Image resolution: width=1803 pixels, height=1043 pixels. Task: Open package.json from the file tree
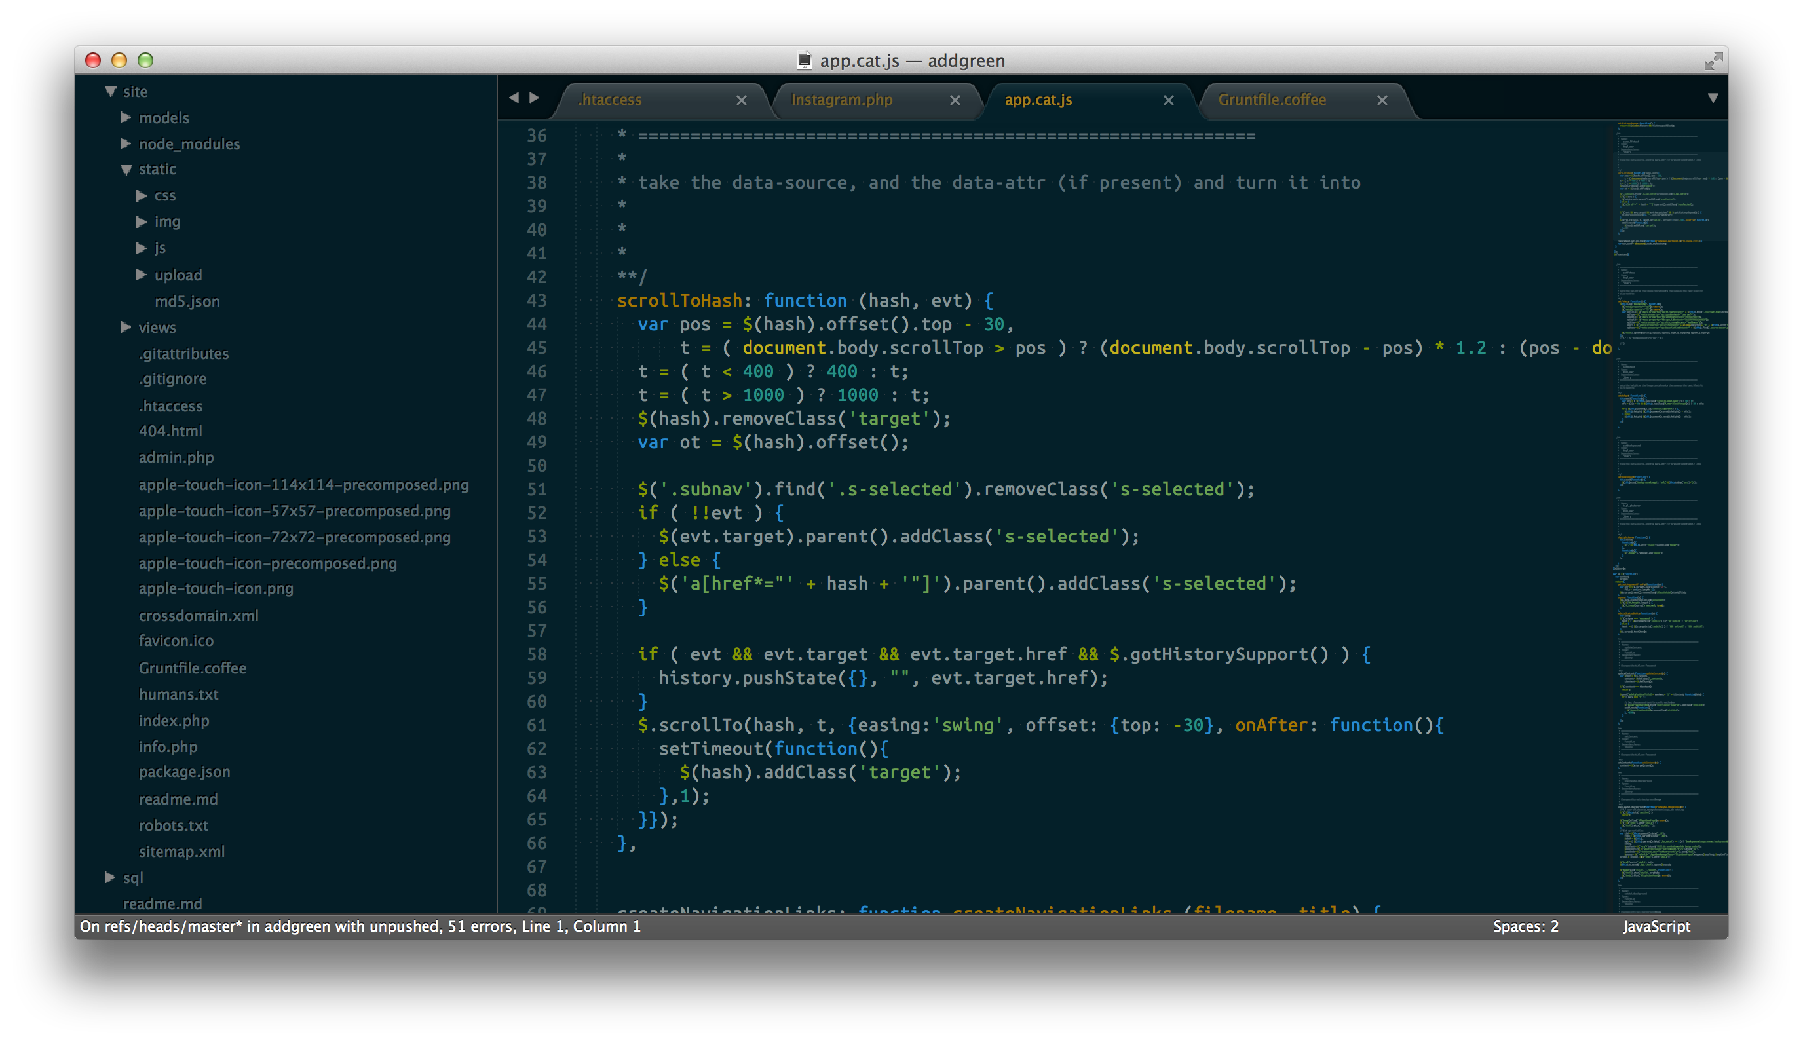pos(185,772)
